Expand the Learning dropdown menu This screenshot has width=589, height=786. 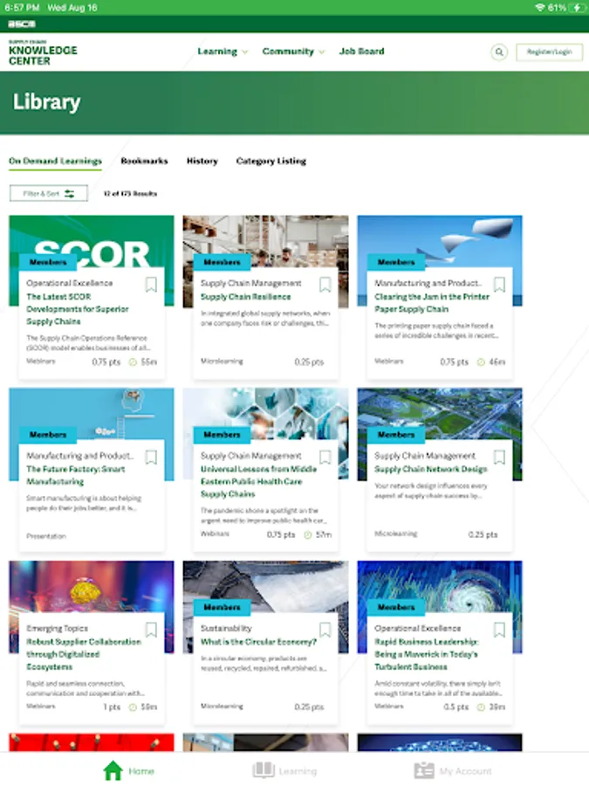pos(223,52)
